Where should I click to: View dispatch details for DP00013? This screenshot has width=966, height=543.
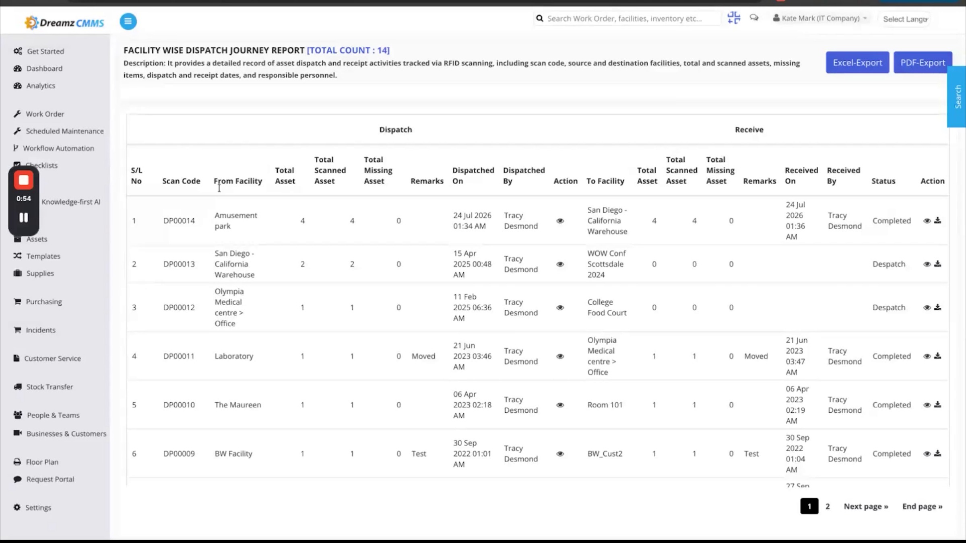pos(560,264)
